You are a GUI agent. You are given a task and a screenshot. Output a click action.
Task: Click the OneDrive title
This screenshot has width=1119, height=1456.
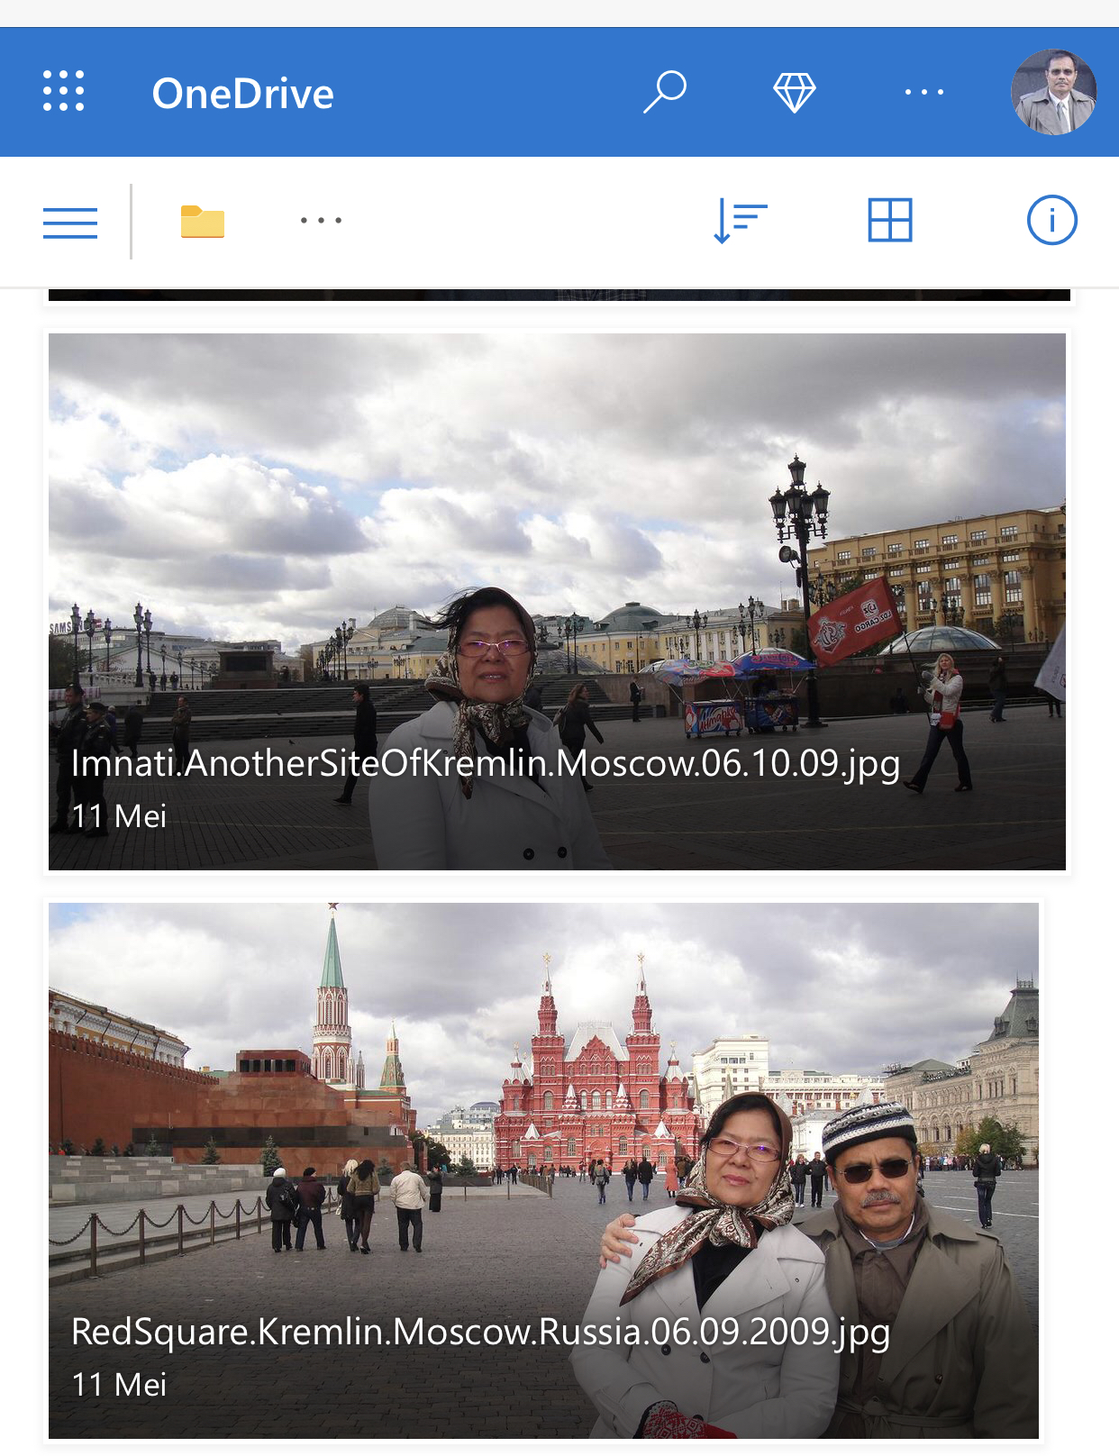(x=242, y=94)
